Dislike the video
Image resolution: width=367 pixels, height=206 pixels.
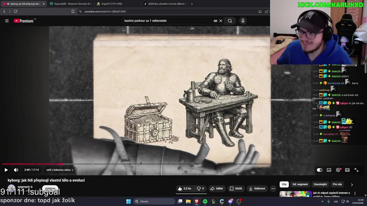200,189
